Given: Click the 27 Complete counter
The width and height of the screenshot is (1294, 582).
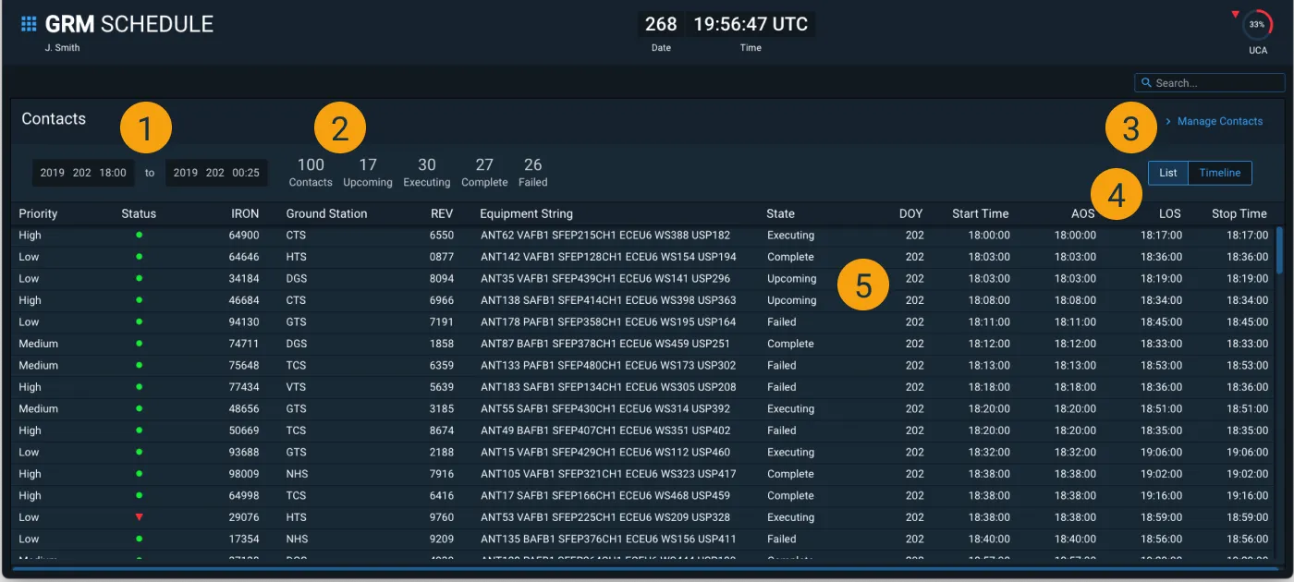Looking at the screenshot, I should click(483, 173).
